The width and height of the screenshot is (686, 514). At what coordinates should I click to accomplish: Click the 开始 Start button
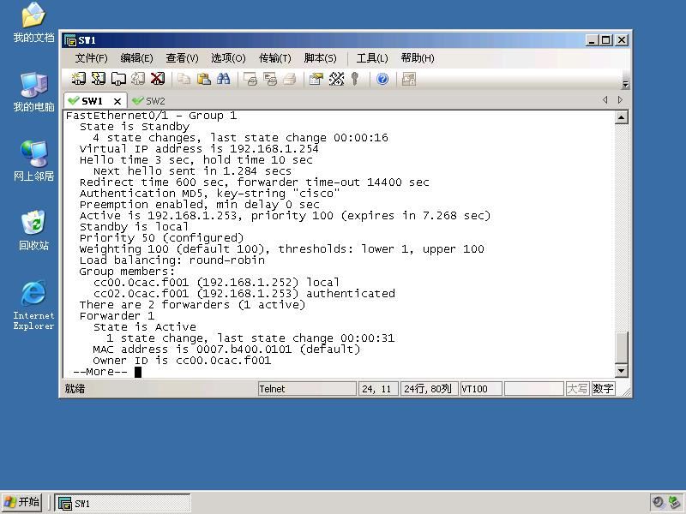coord(22,503)
